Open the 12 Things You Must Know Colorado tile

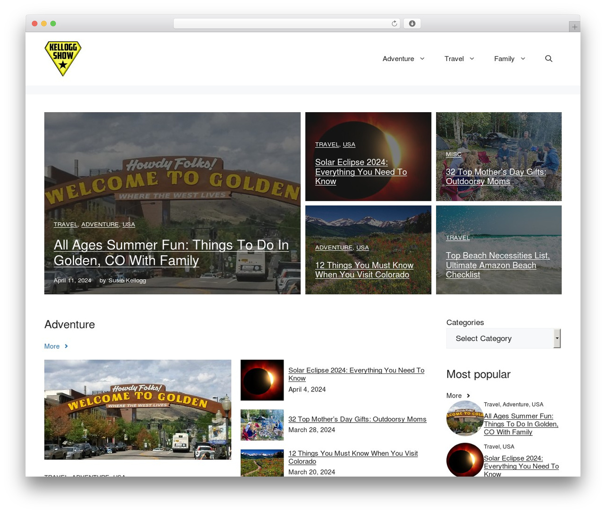(364, 270)
